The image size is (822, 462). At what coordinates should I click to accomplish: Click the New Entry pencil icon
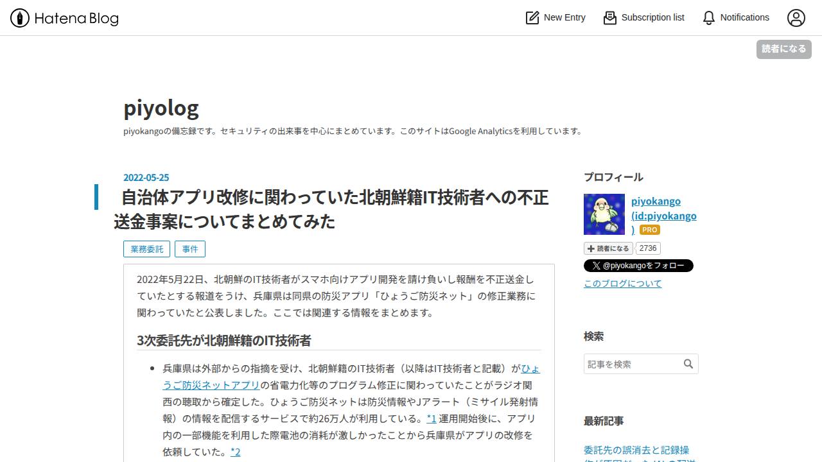coord(532,18)
